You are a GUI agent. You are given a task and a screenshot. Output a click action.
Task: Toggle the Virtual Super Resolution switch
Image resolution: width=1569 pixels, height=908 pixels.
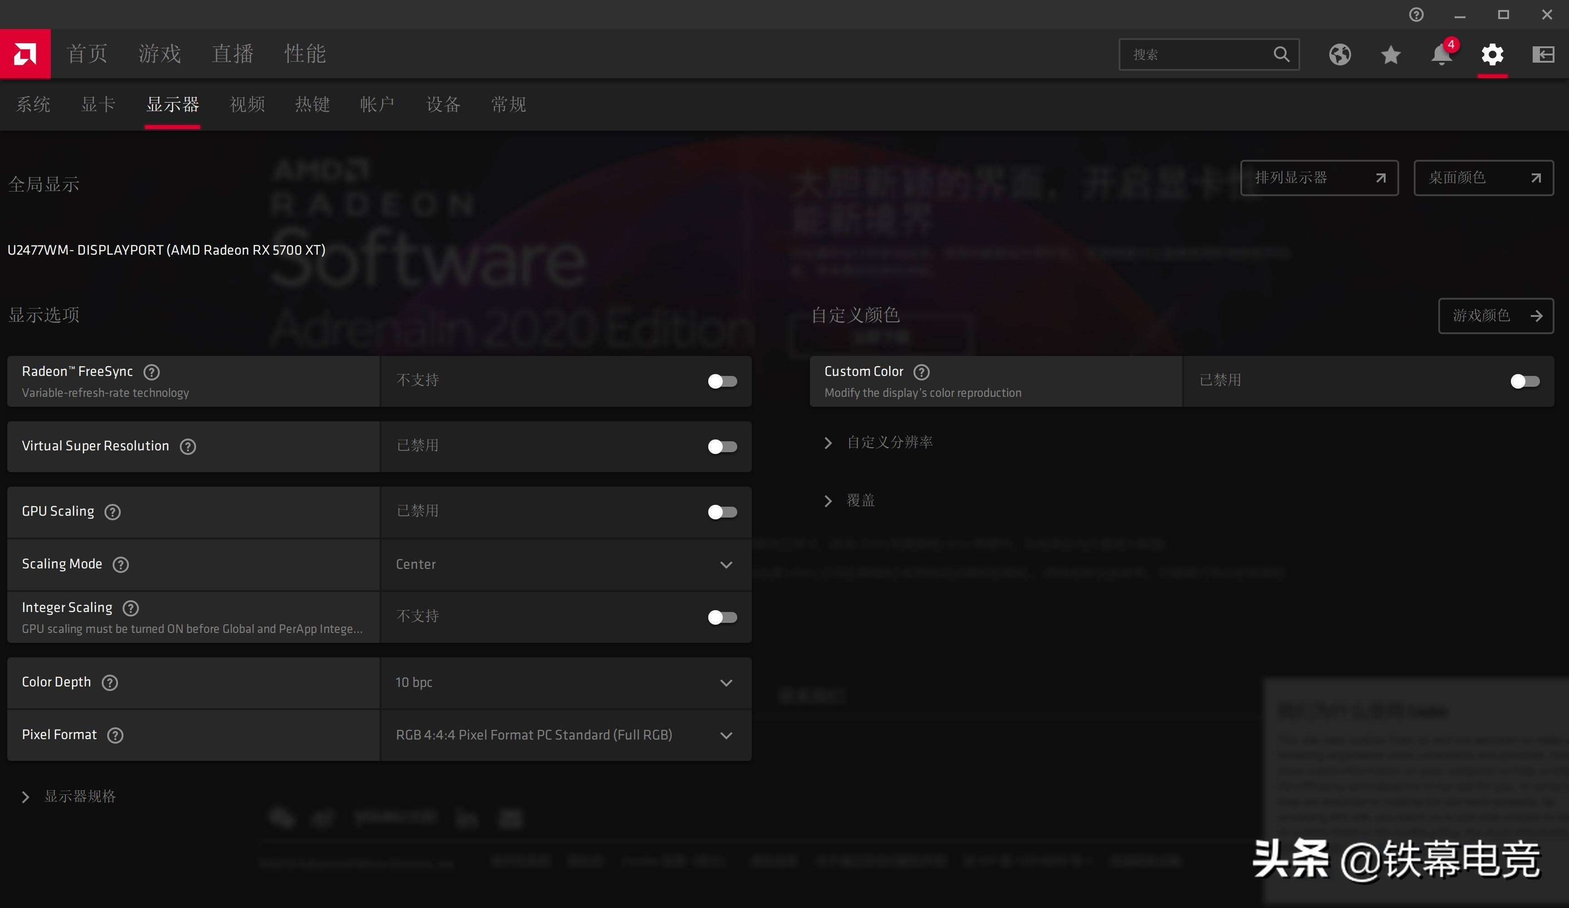click(721, 445)
